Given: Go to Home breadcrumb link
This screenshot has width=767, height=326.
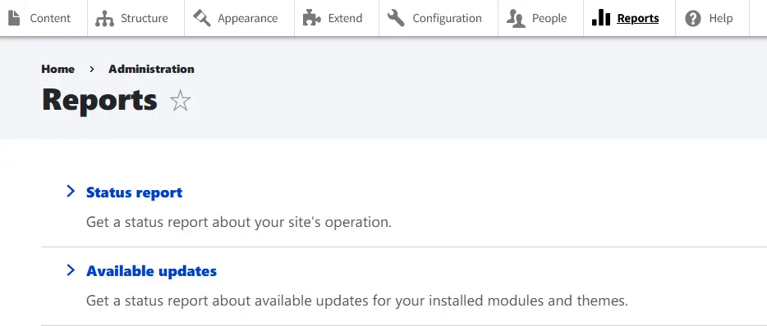Looking at the screenshot, I should click(x=57, y=70).
